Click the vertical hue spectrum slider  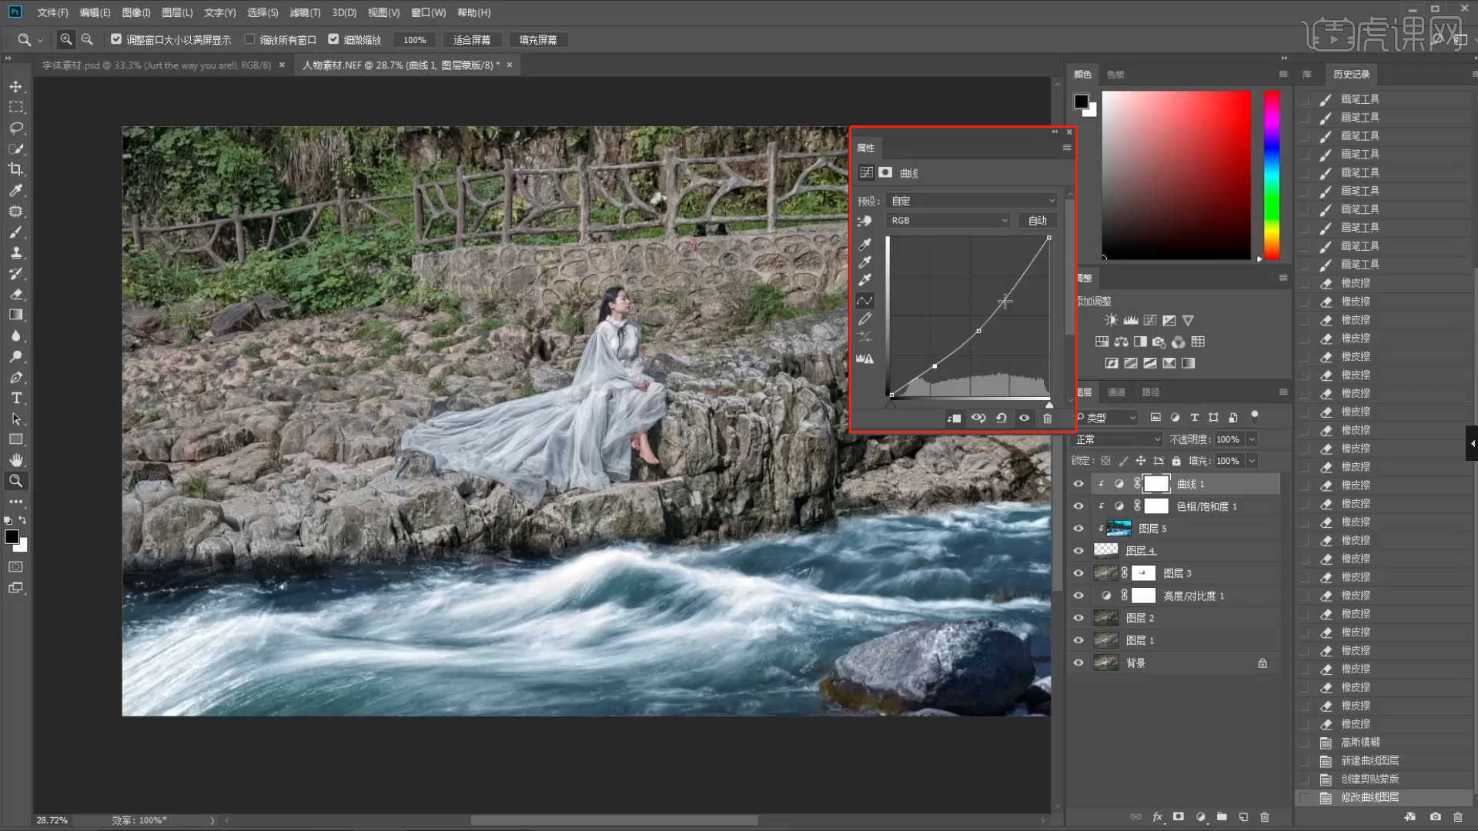click(1272, 175)
